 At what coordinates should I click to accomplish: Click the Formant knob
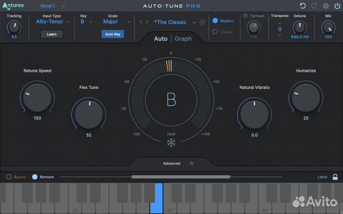coord(254,27)
